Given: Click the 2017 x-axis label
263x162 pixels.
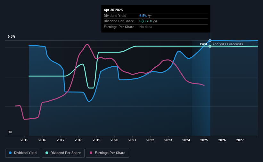Looking at the screenshot, I should 60,140.
